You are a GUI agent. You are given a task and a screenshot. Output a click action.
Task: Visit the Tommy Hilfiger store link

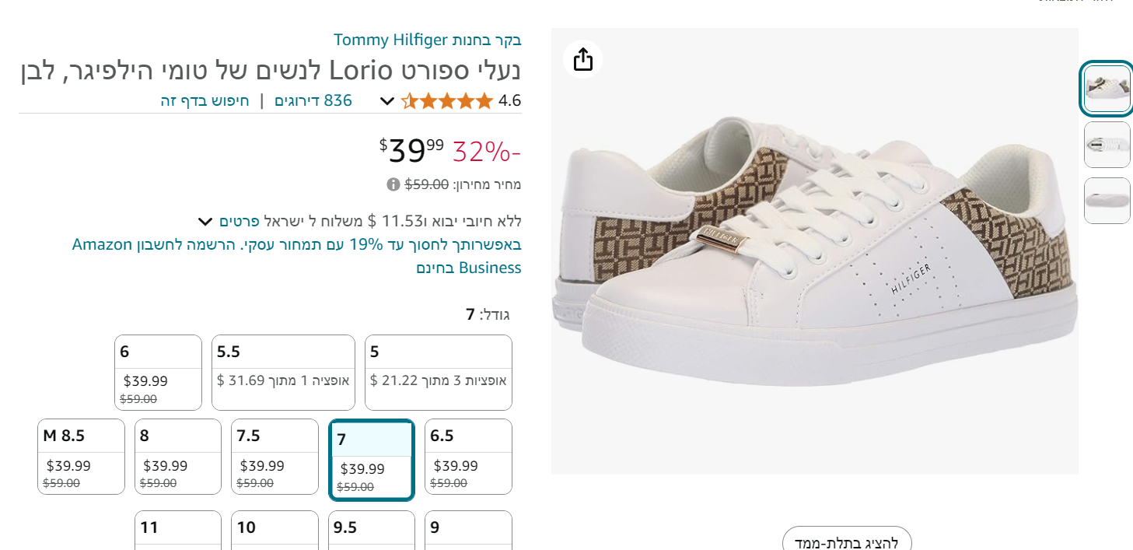(428, 40)
